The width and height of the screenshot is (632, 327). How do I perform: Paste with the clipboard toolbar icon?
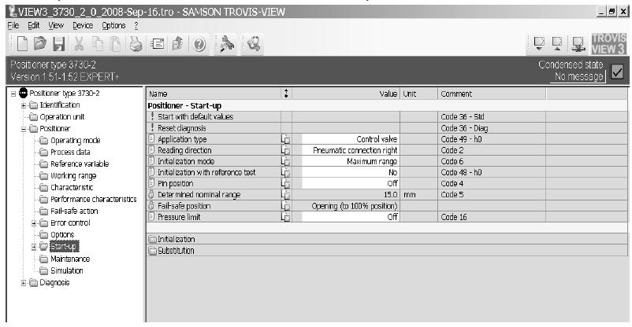pyautogui.click(x=115, y=43)
